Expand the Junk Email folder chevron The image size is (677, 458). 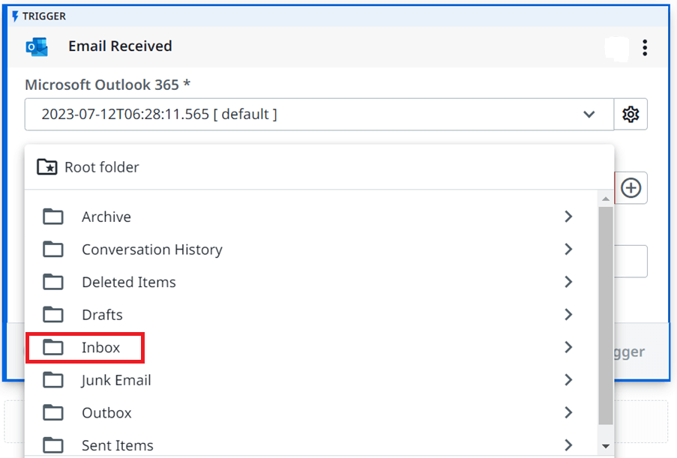[568, 380]
